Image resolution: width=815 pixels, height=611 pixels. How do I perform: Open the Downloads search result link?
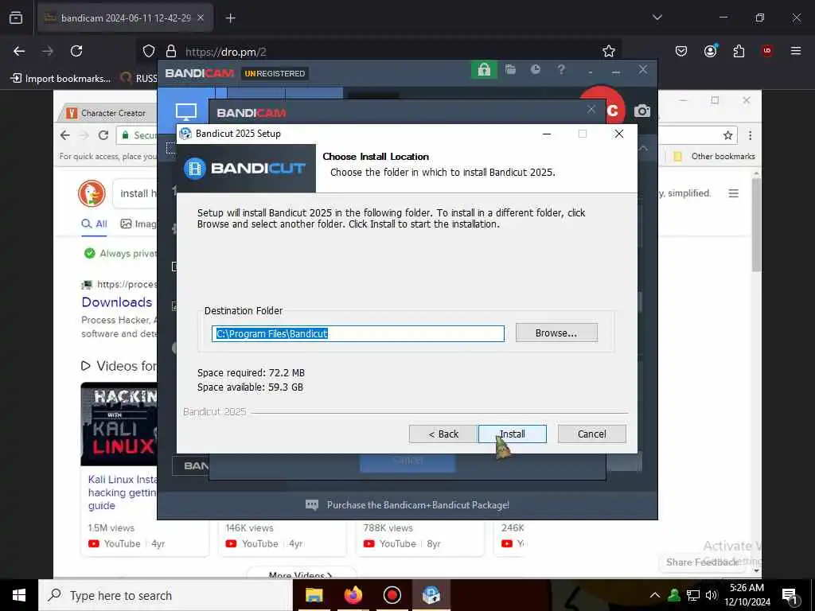pyautogui.click(x=117, y=302)
